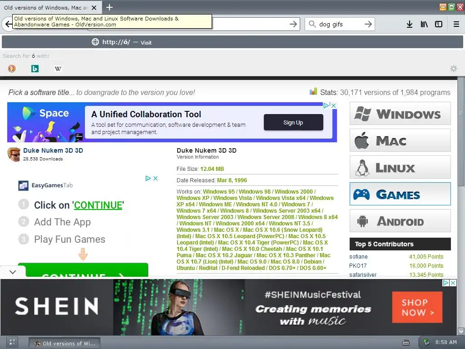Click the green CONTINUE button
The width and height of the screenshot is (465, 349).
point(83,270)
